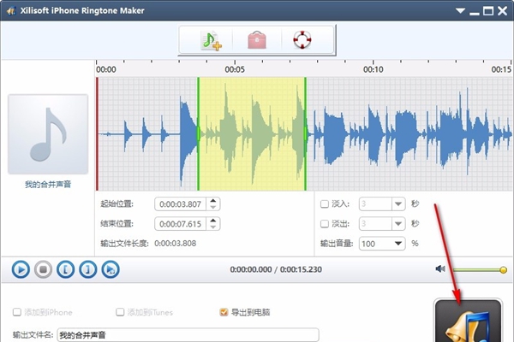
Task: Click the 00:10 mark on timeline ruler
Action: coord(373,69)
